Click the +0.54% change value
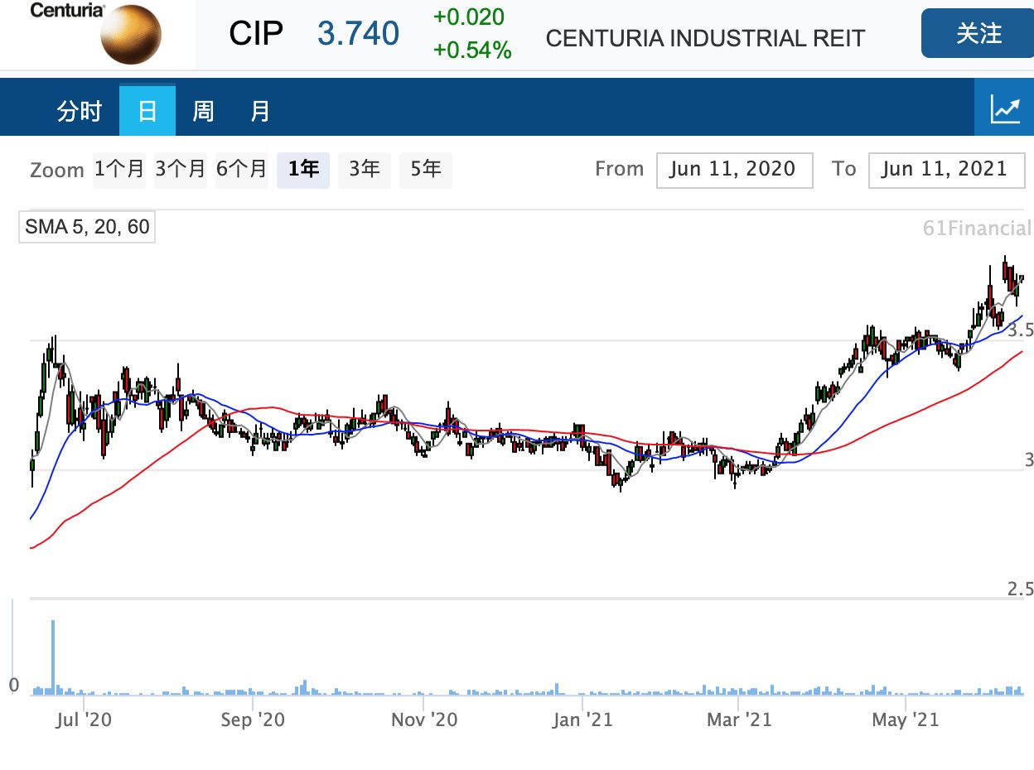Viewport: 1034px width, 770px height. 472,51
